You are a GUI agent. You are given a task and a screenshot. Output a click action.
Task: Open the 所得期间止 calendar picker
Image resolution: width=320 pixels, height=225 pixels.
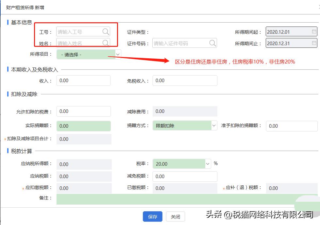pos(314,43)
